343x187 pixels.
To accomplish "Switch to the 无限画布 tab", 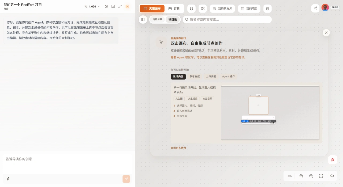I will 152,9.
